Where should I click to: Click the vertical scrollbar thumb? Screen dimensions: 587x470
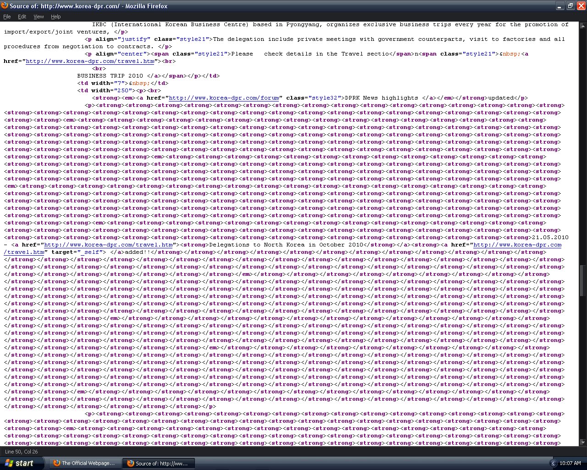point(582,280)
